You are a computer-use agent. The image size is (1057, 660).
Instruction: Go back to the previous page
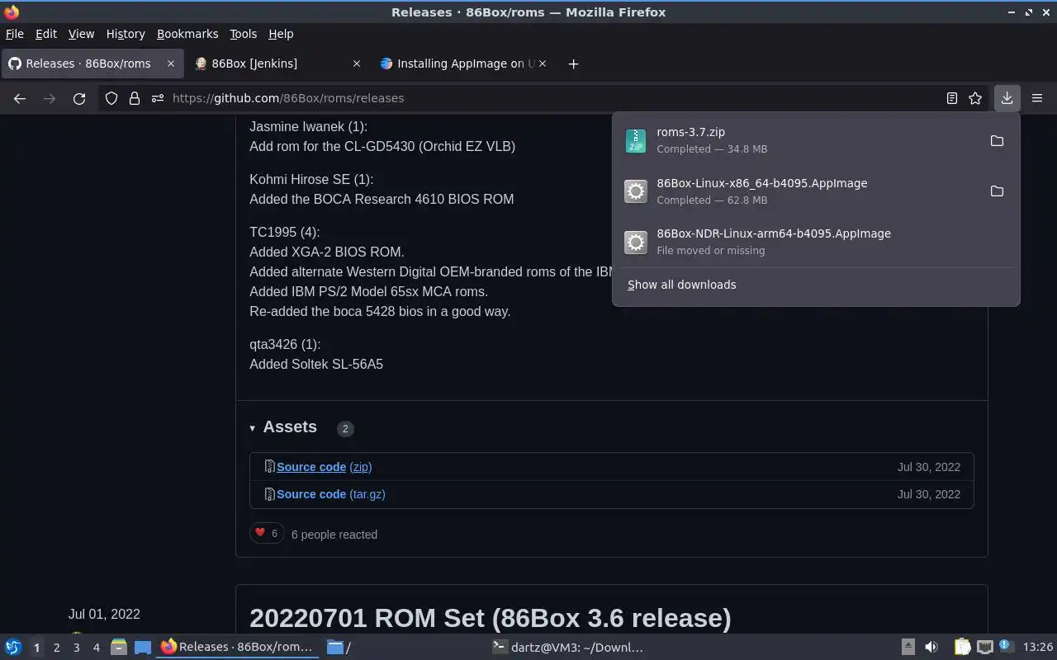point(20,98)
